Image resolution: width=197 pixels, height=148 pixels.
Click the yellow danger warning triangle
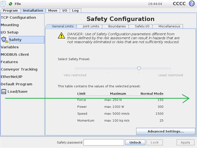coord(61,36)
